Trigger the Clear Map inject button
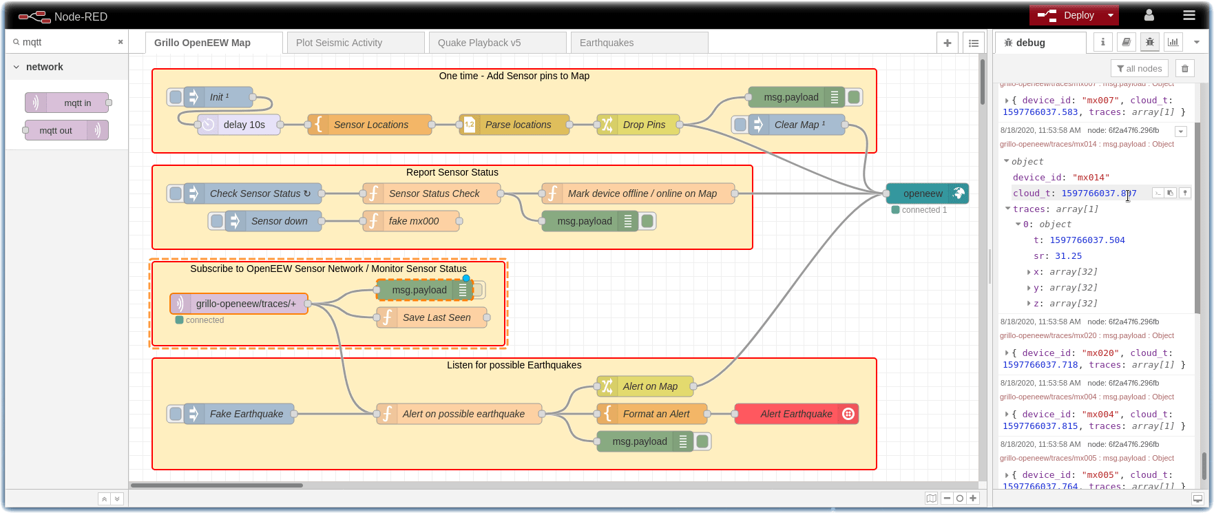1214x513 pixels. point(740,125)
